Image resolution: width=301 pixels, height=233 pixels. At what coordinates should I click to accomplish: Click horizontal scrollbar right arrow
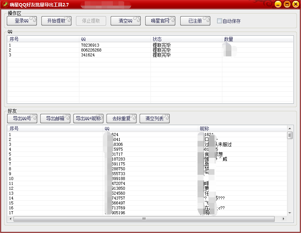coord(284,219)
